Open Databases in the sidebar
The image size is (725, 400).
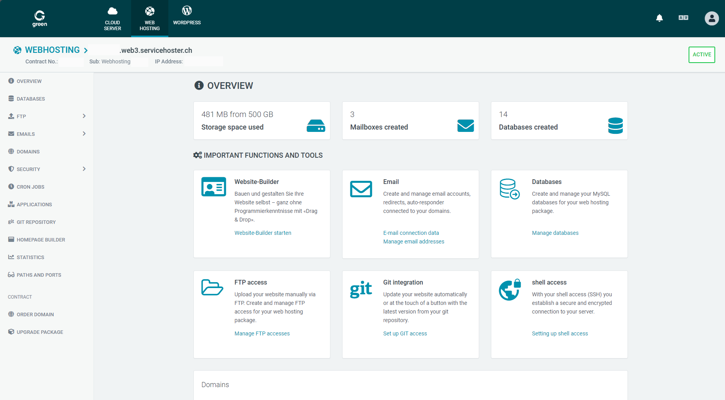click(31, 99)
